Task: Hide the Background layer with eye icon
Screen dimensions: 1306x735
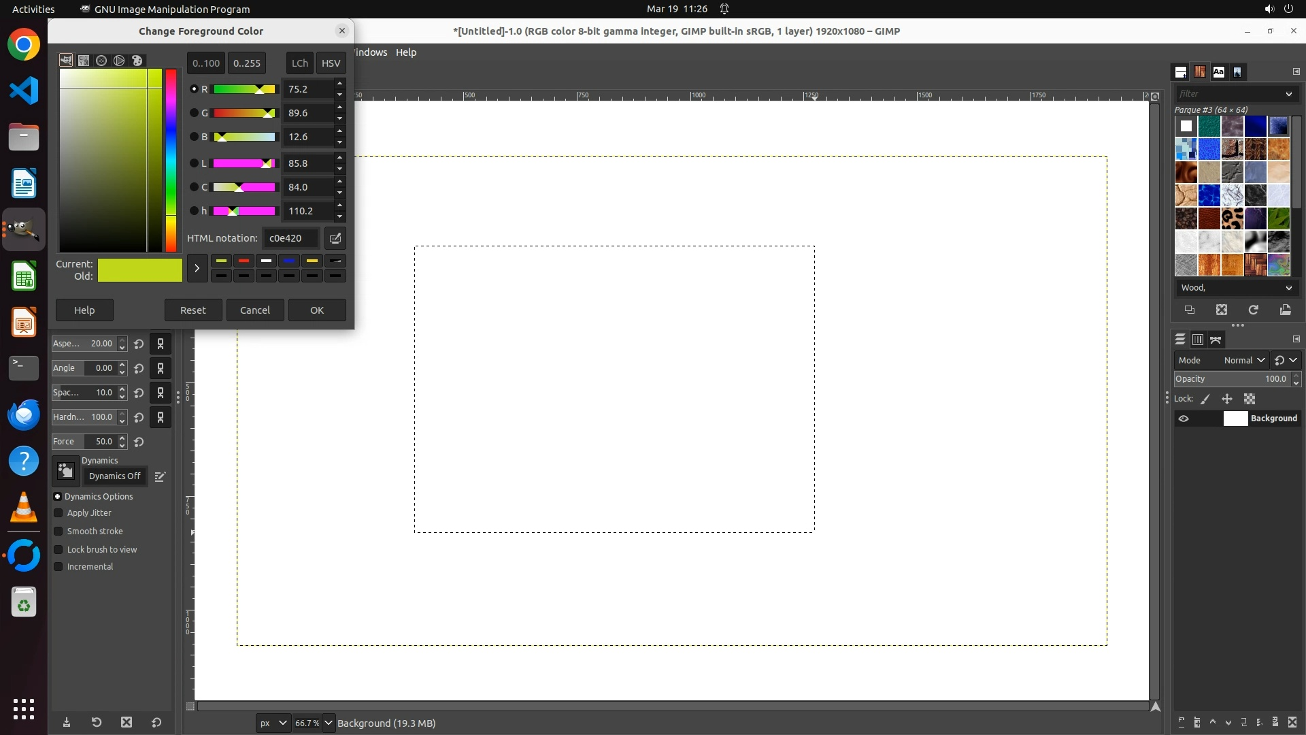Action: [1184, 419]
